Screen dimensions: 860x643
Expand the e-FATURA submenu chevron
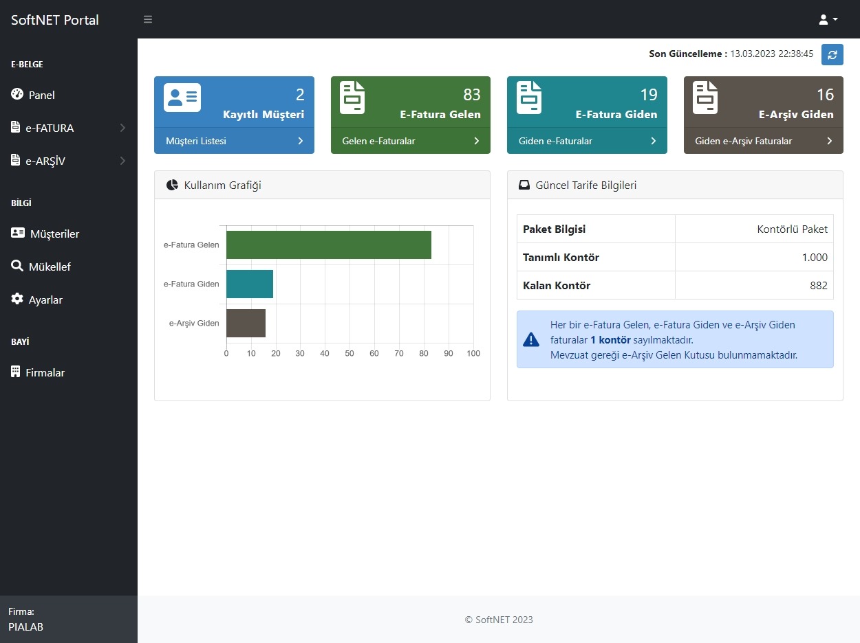[x=122, y=128]
